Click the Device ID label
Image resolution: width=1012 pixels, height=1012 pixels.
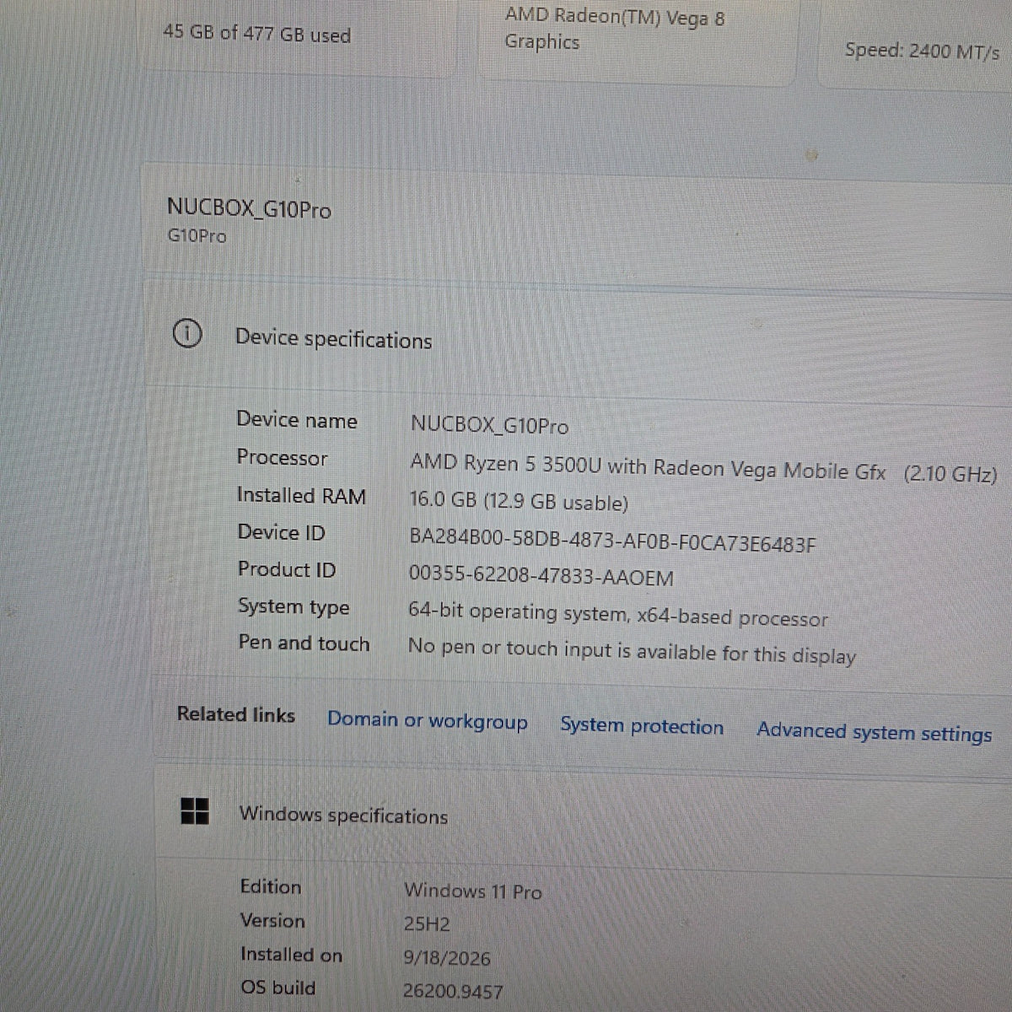point(281,532)
